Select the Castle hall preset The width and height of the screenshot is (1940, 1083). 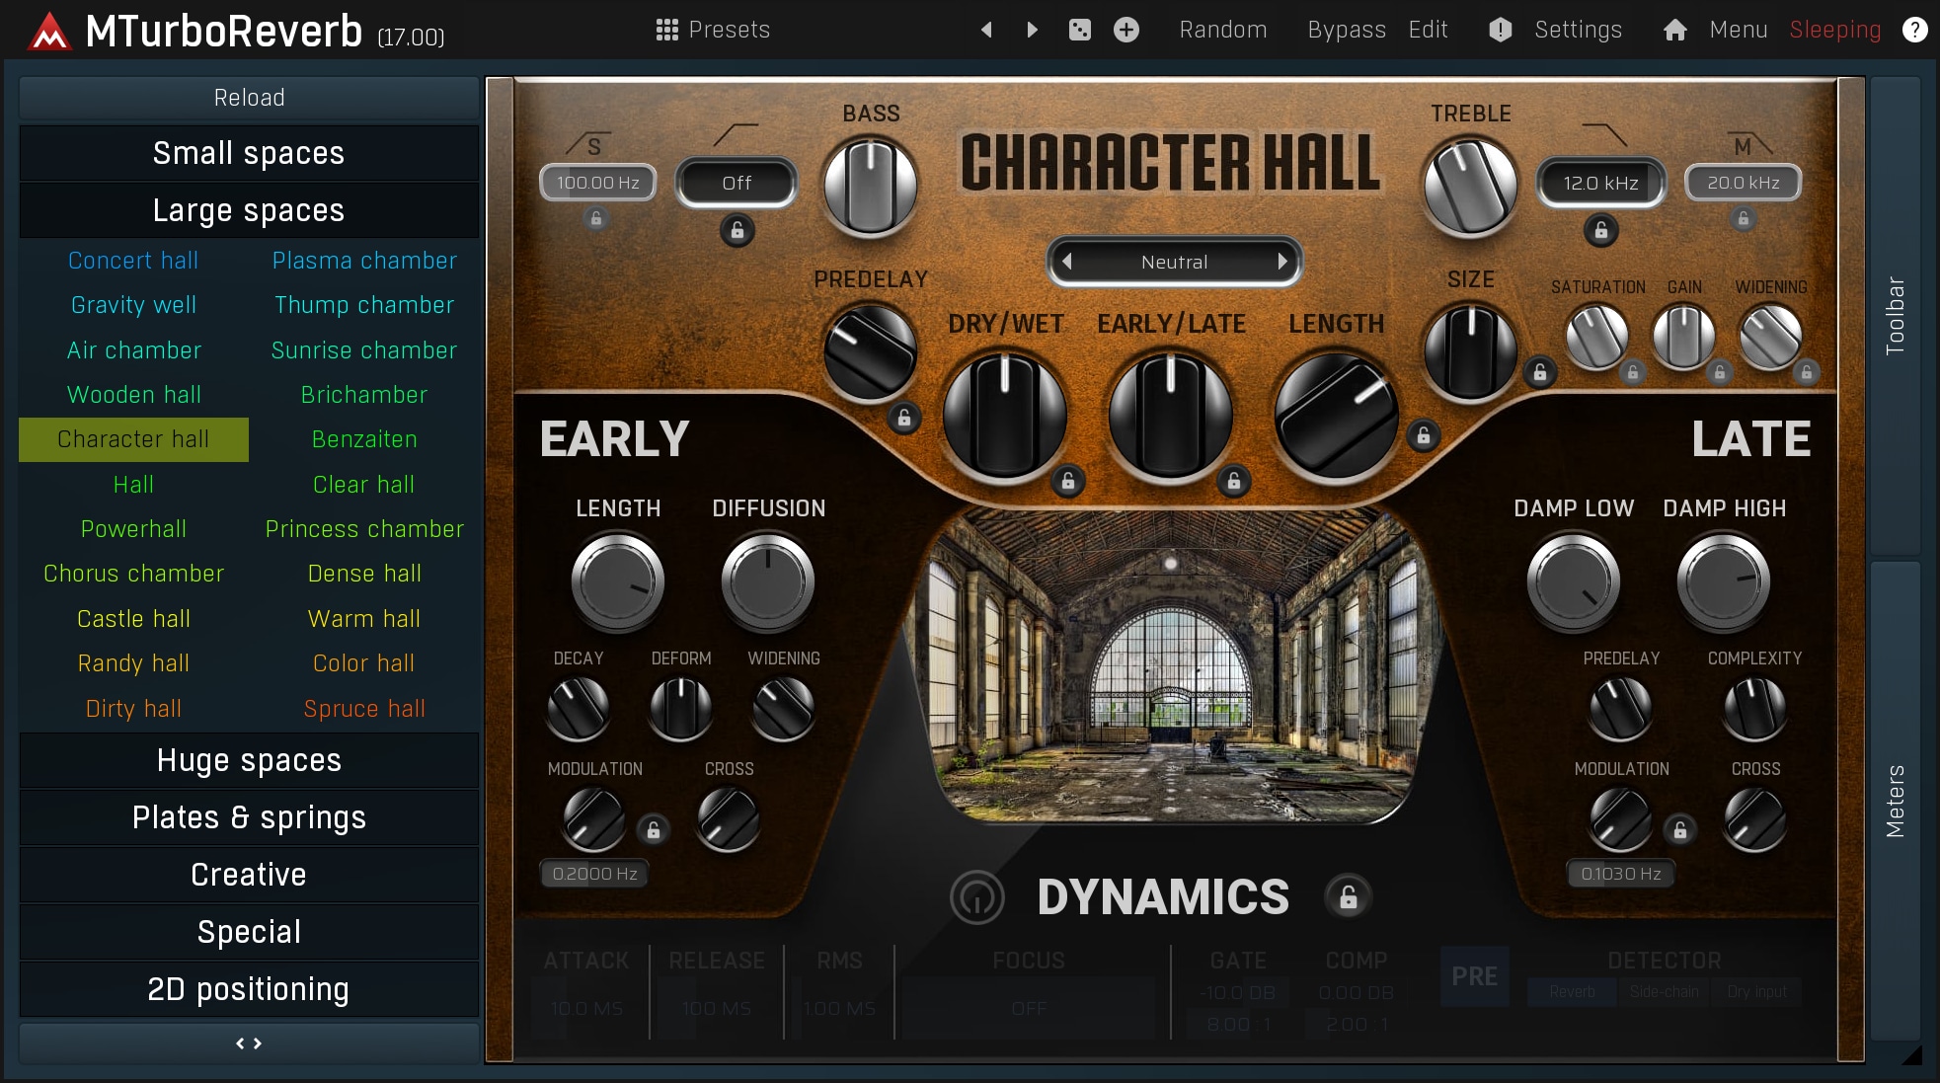coord(133,619)
